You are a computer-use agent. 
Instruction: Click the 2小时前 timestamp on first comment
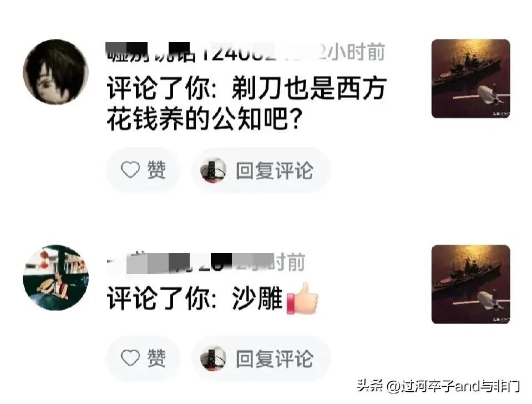coord(352,52)
